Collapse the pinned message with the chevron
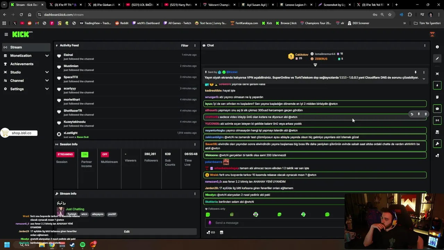This screenshot has height=250, width=444. pos(424,78)
